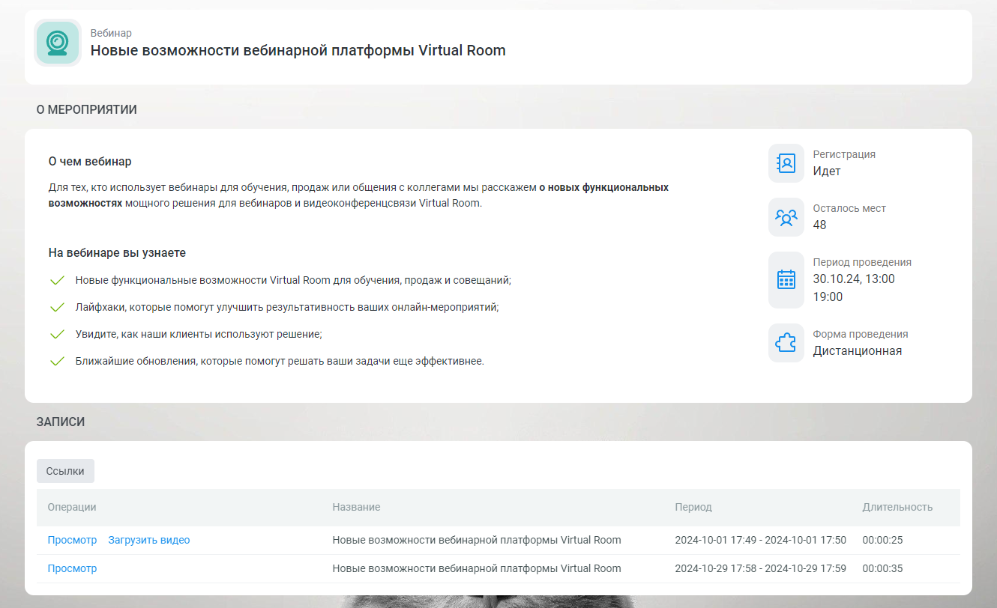997x608 pixels.
Task: Click remaining seats value 48
Action: point(820,225)
